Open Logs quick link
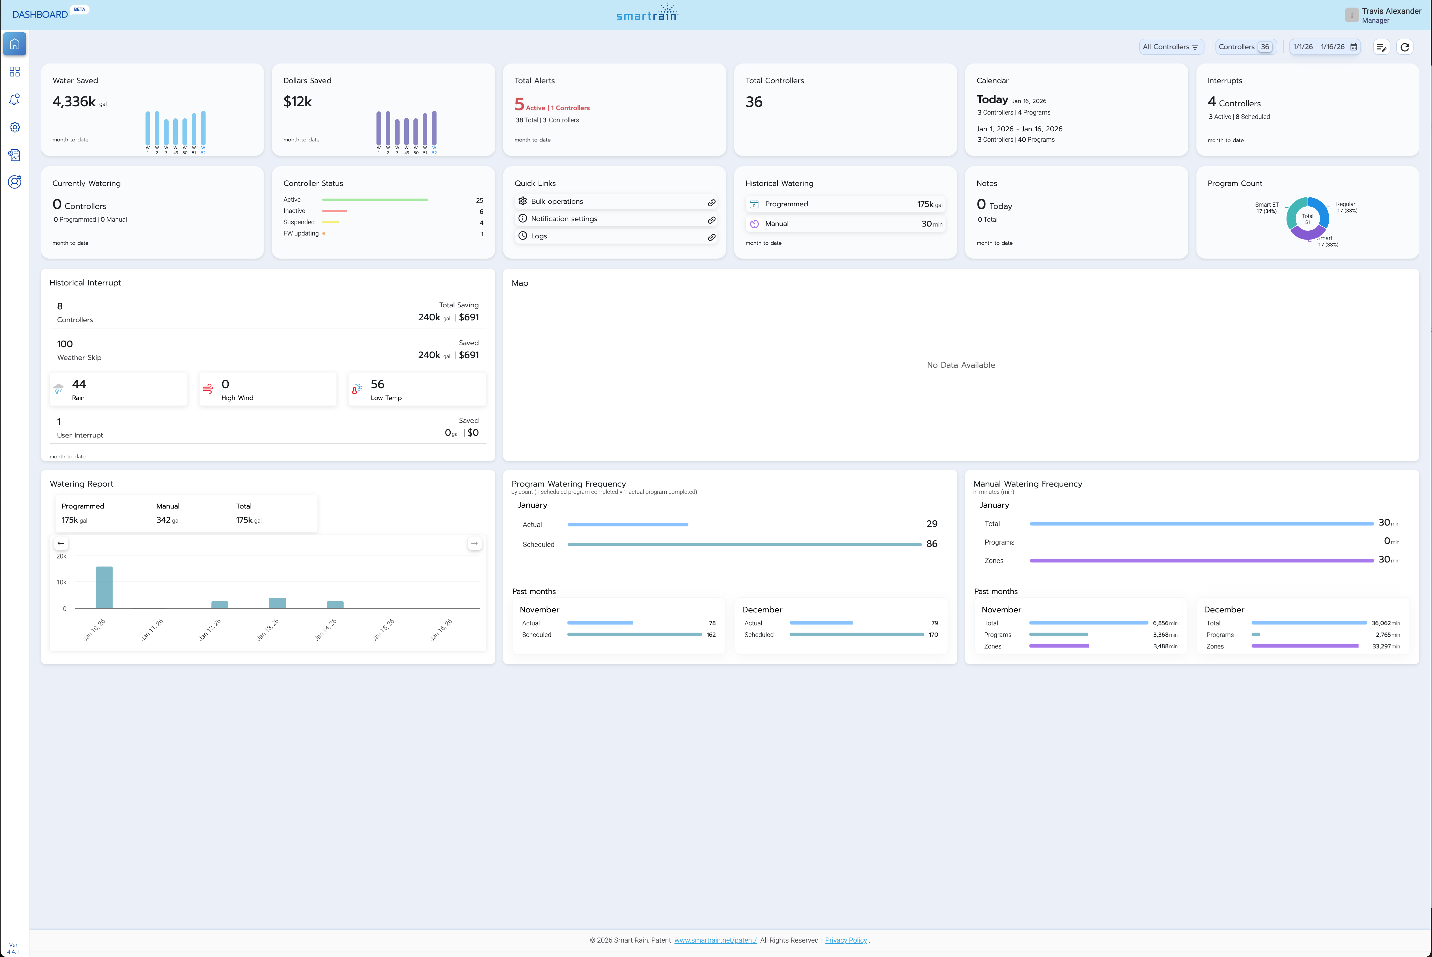The height and width of the screenshot is (957, 1432). 538,236
